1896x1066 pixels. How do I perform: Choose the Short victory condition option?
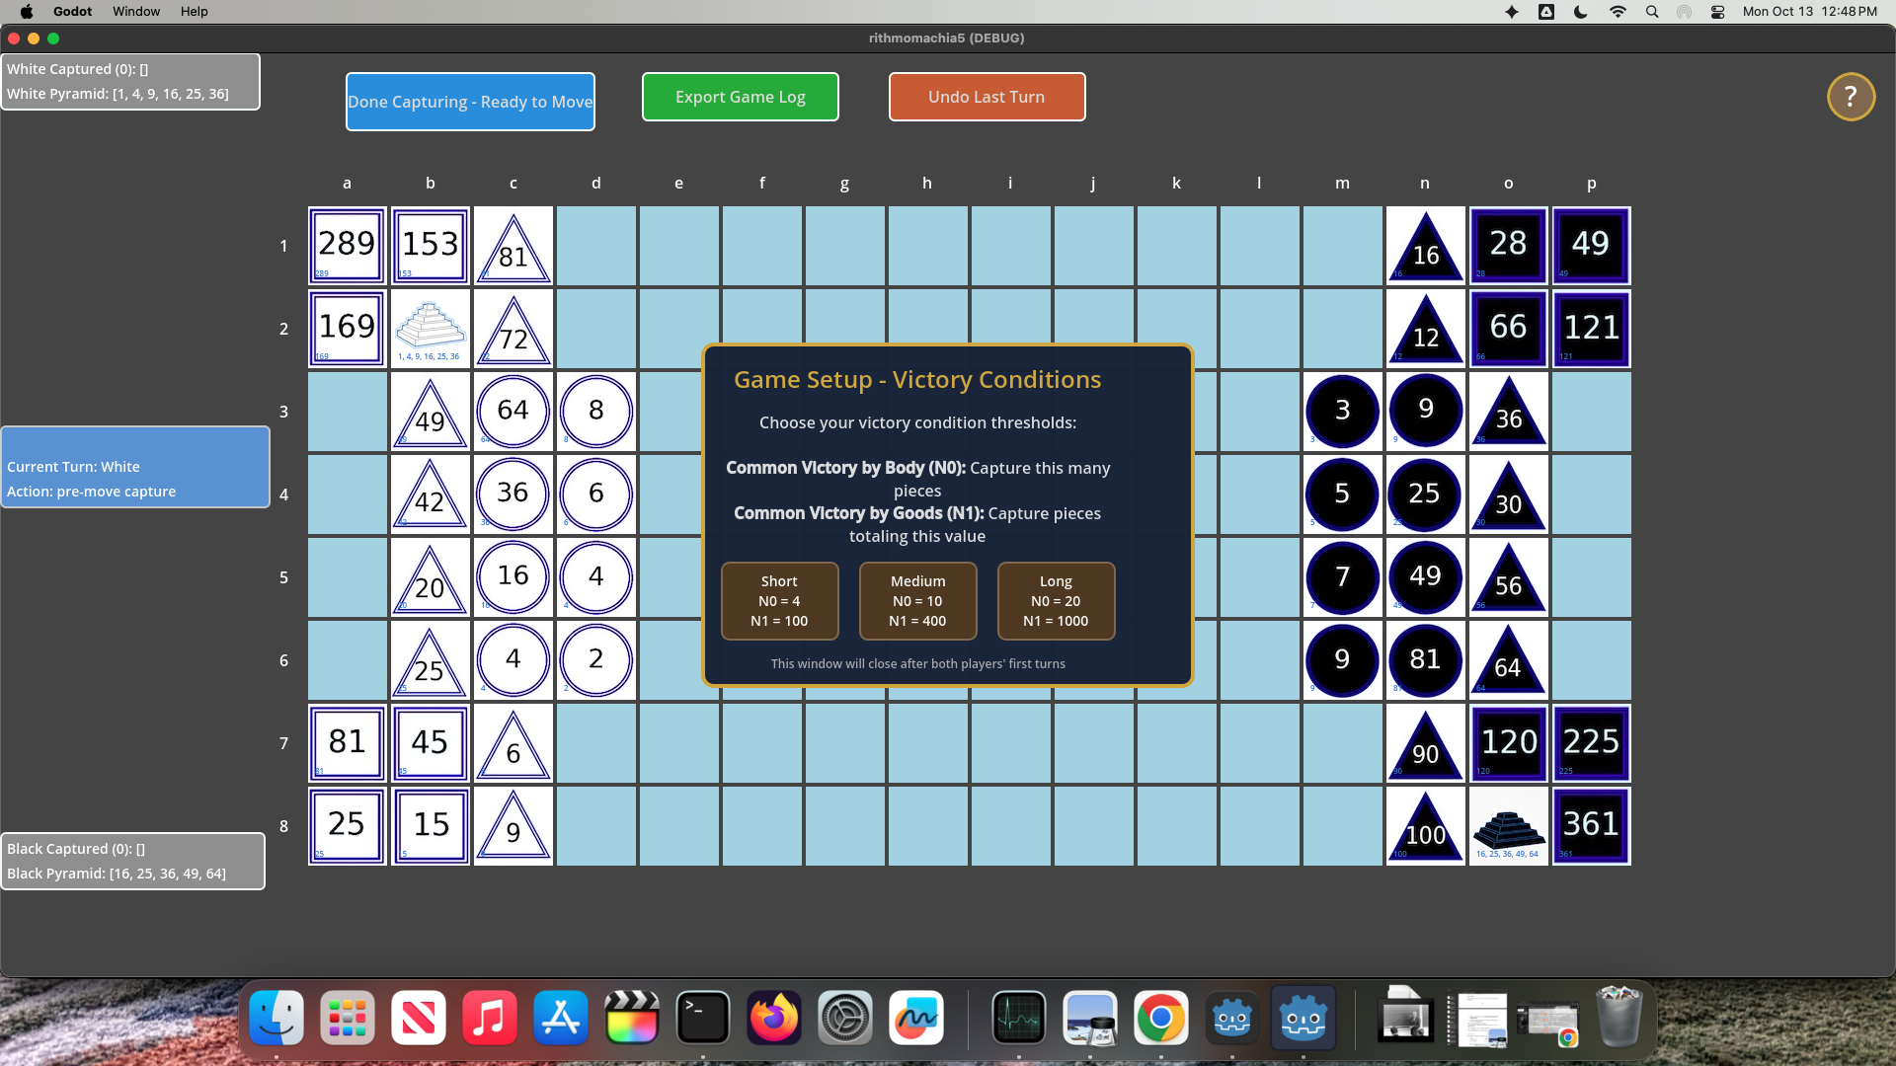(x=779, y=601)
